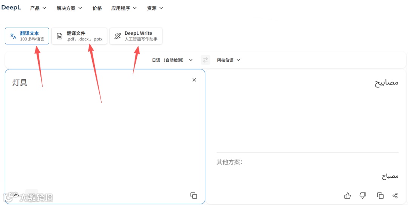Switch to the 翻译文件 tab
Viewport: 408px width, 205px height.
[79, 36]
